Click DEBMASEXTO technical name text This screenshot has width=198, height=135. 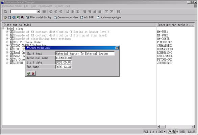pyautogui.click(x=165, y=49)
